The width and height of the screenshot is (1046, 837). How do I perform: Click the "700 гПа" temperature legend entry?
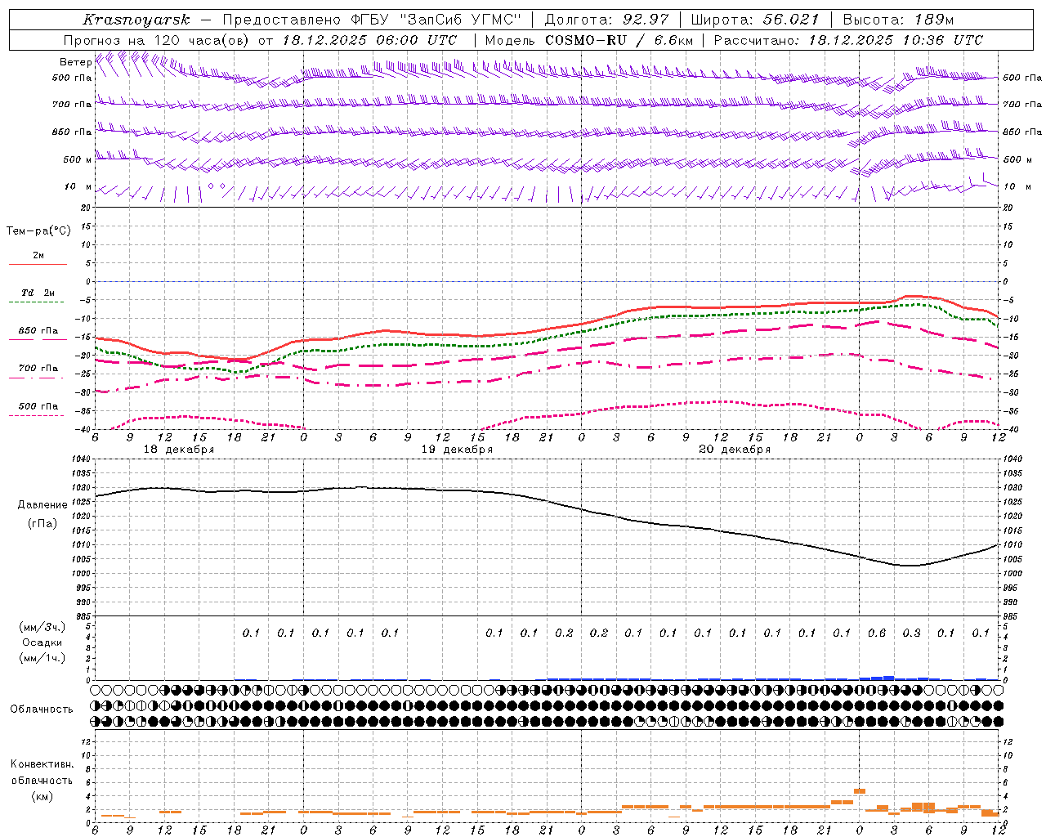click(x=38, y=369)
